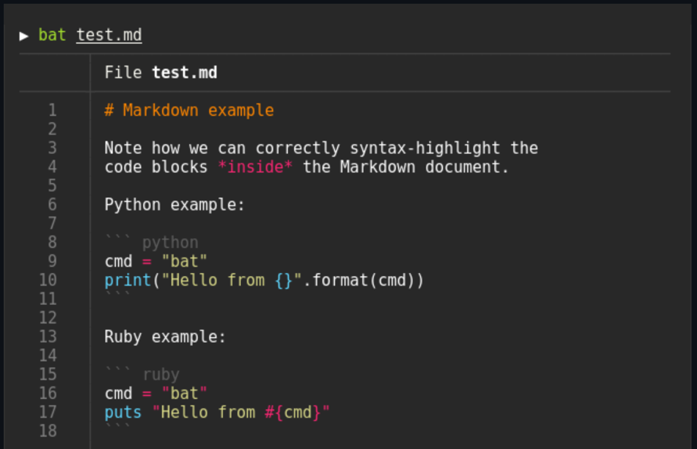
Task: Click line number 1 in gutter
Action: point(52,110)
